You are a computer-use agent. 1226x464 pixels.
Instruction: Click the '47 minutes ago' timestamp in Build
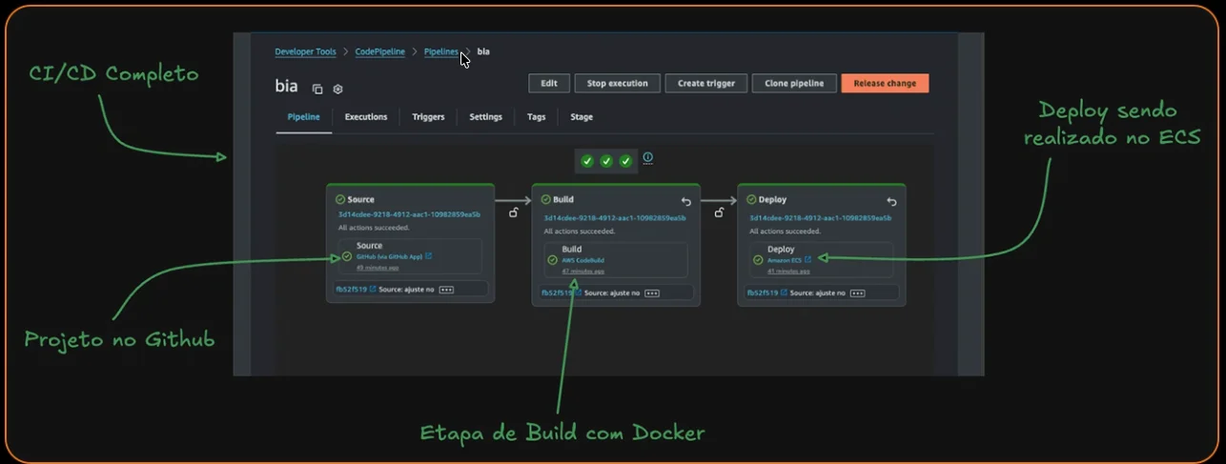(x=582, y=272)
